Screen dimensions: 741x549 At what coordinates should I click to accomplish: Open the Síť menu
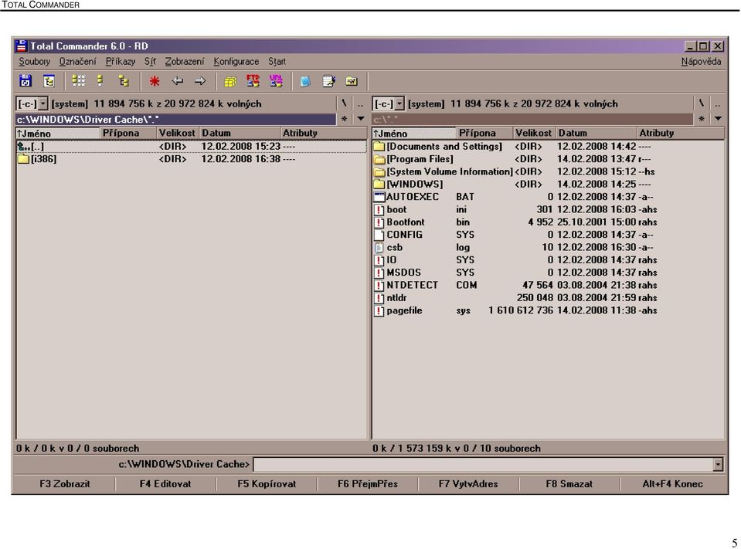tap(150, 61)
